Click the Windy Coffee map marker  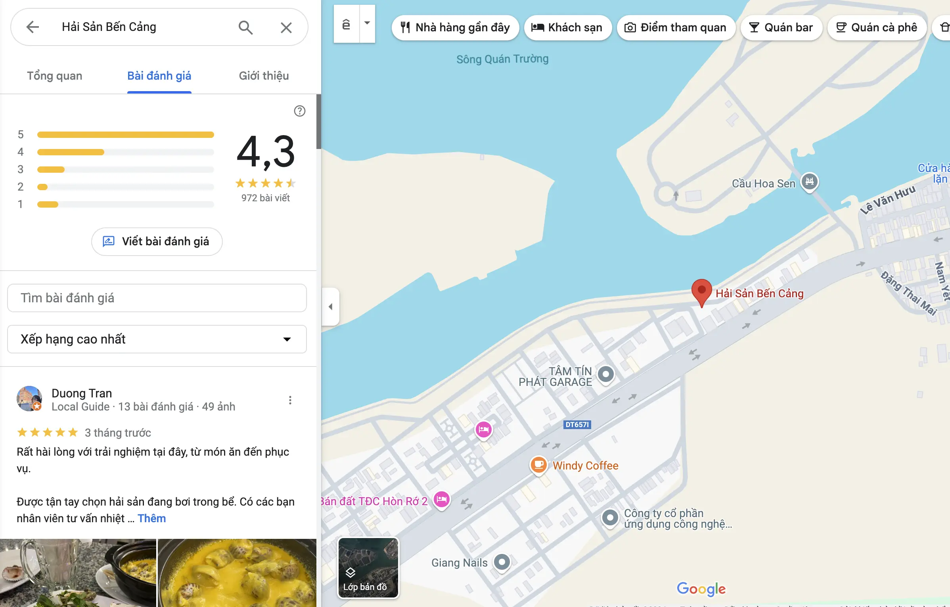pos(538,464)
